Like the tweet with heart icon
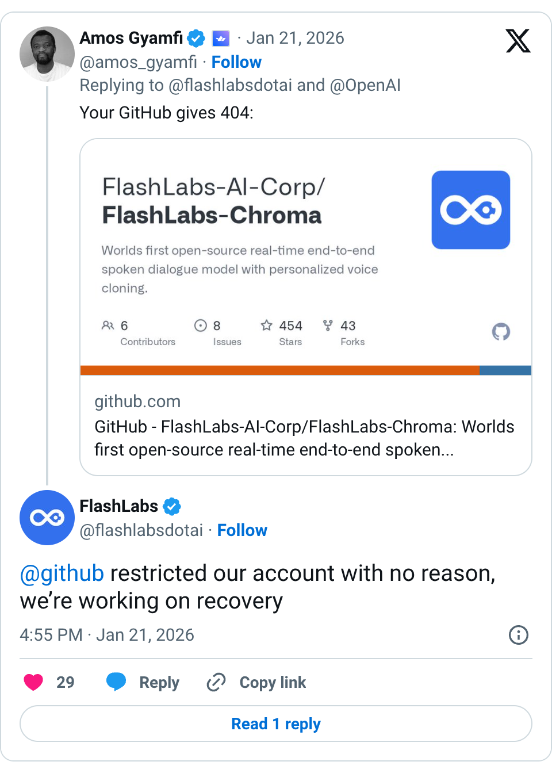 (x=34, y=682)
